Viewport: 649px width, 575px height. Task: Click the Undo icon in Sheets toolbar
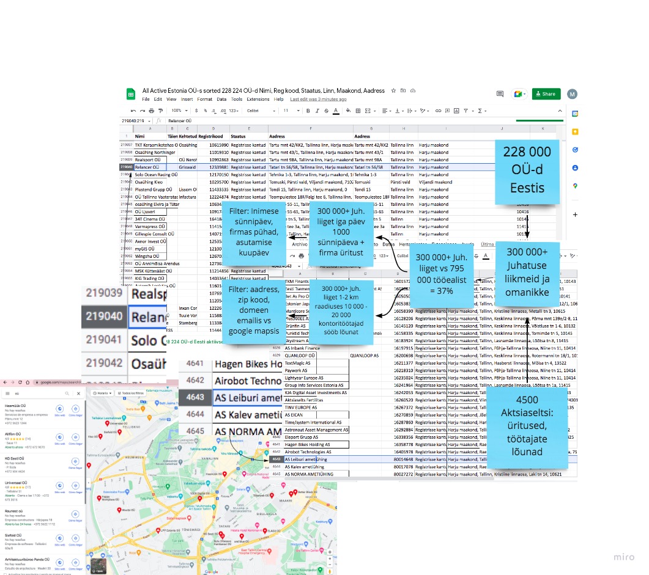pyautogui.click(x=133, y=111)
